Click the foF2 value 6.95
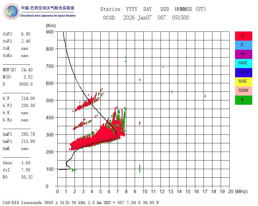The image size is (258, 206). point(26,34)
